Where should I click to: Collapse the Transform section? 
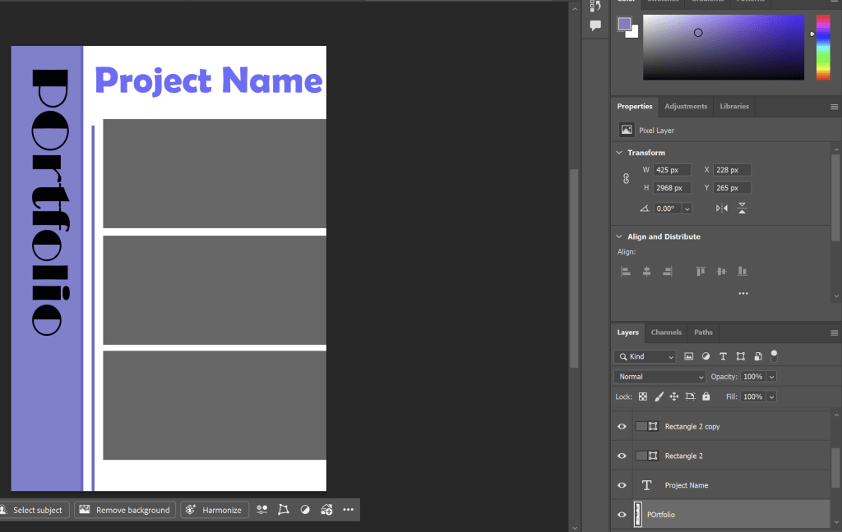click(x=619, y=153)
